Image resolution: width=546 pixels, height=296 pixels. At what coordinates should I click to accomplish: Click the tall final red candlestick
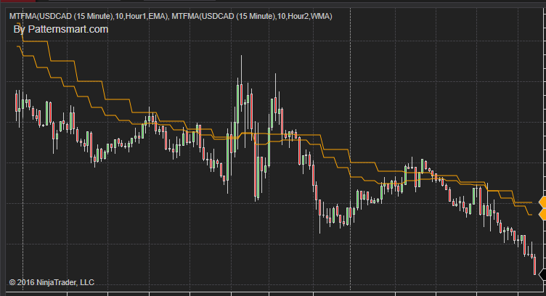[535, 265]
